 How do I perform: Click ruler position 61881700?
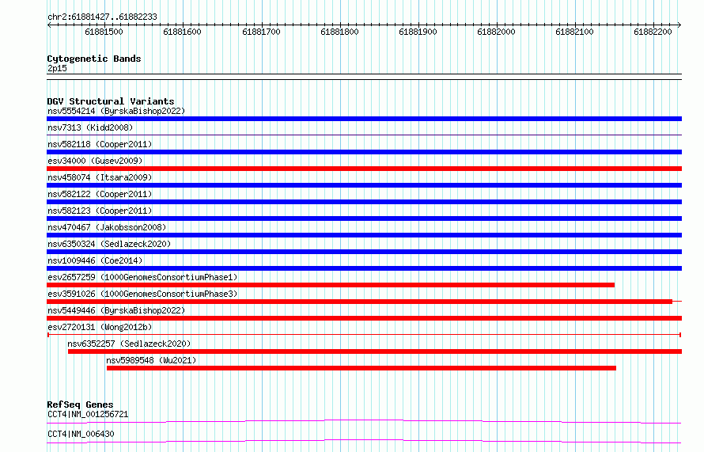pos(261,32)
